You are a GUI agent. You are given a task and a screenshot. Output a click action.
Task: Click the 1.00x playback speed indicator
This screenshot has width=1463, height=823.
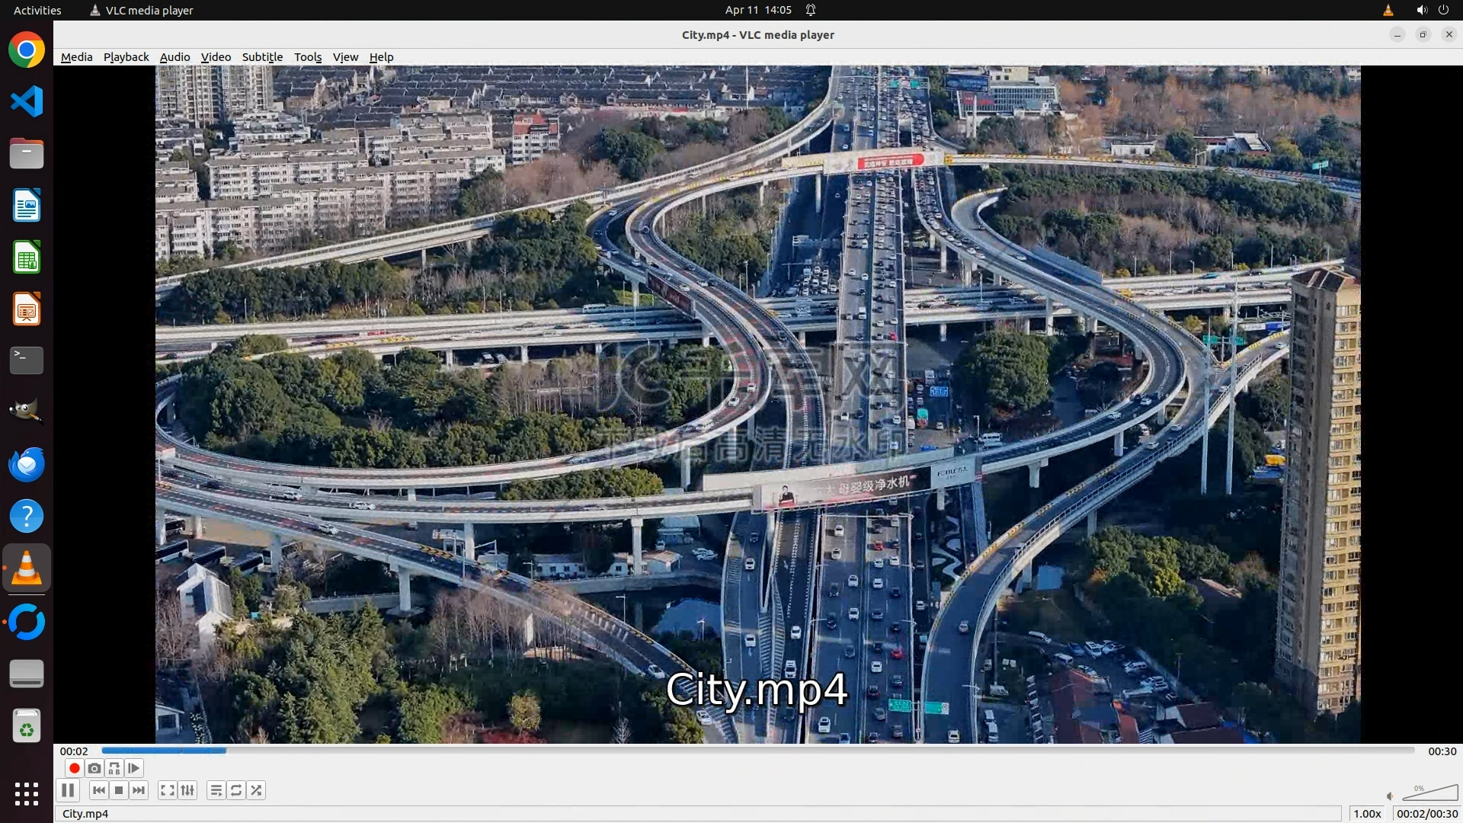(x=1367, y=813)
